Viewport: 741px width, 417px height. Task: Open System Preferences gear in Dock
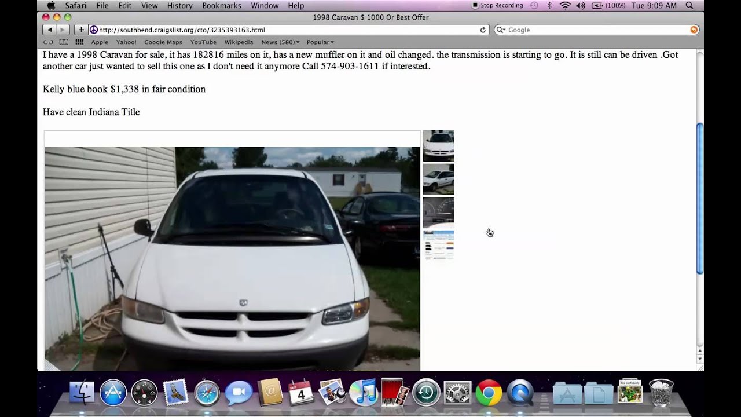tap(457, 393)
